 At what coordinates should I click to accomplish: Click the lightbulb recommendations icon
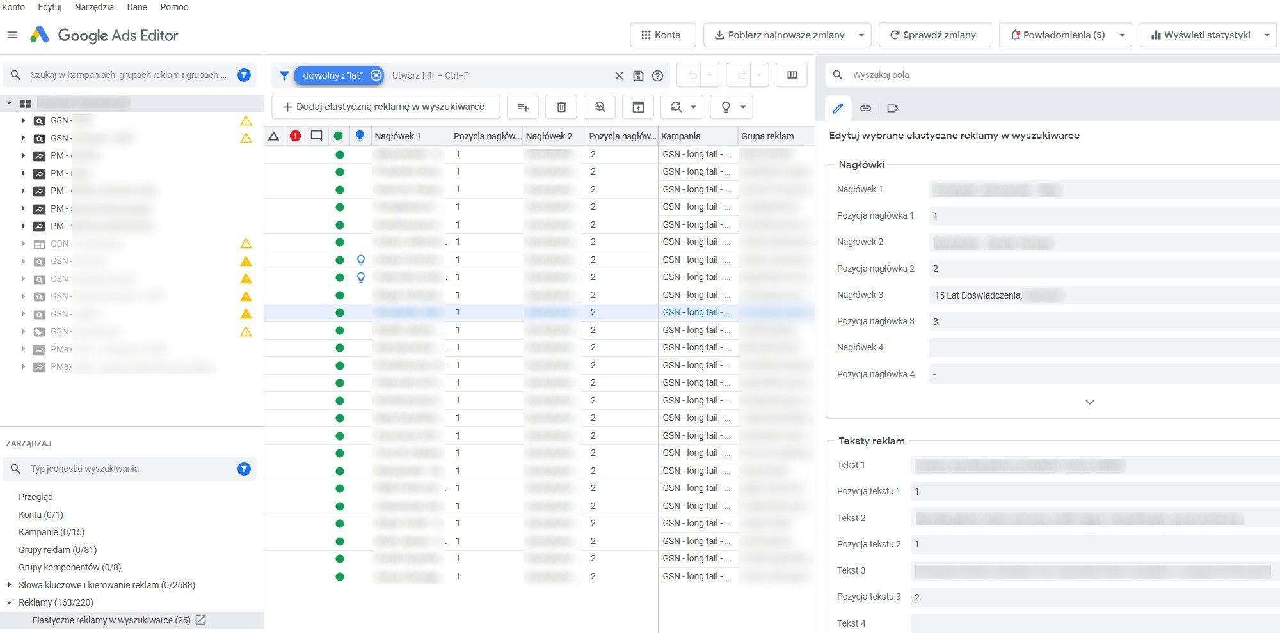(726, 107)
